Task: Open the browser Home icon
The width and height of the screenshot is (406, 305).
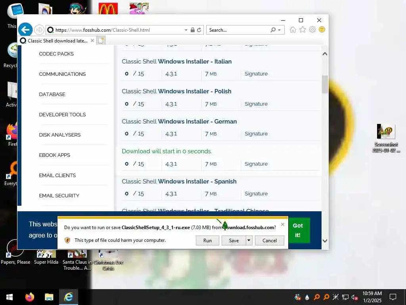Action: [x=293, y=29]
